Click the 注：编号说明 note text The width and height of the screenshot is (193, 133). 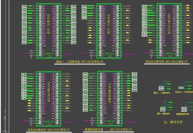[x=173, y=122]
